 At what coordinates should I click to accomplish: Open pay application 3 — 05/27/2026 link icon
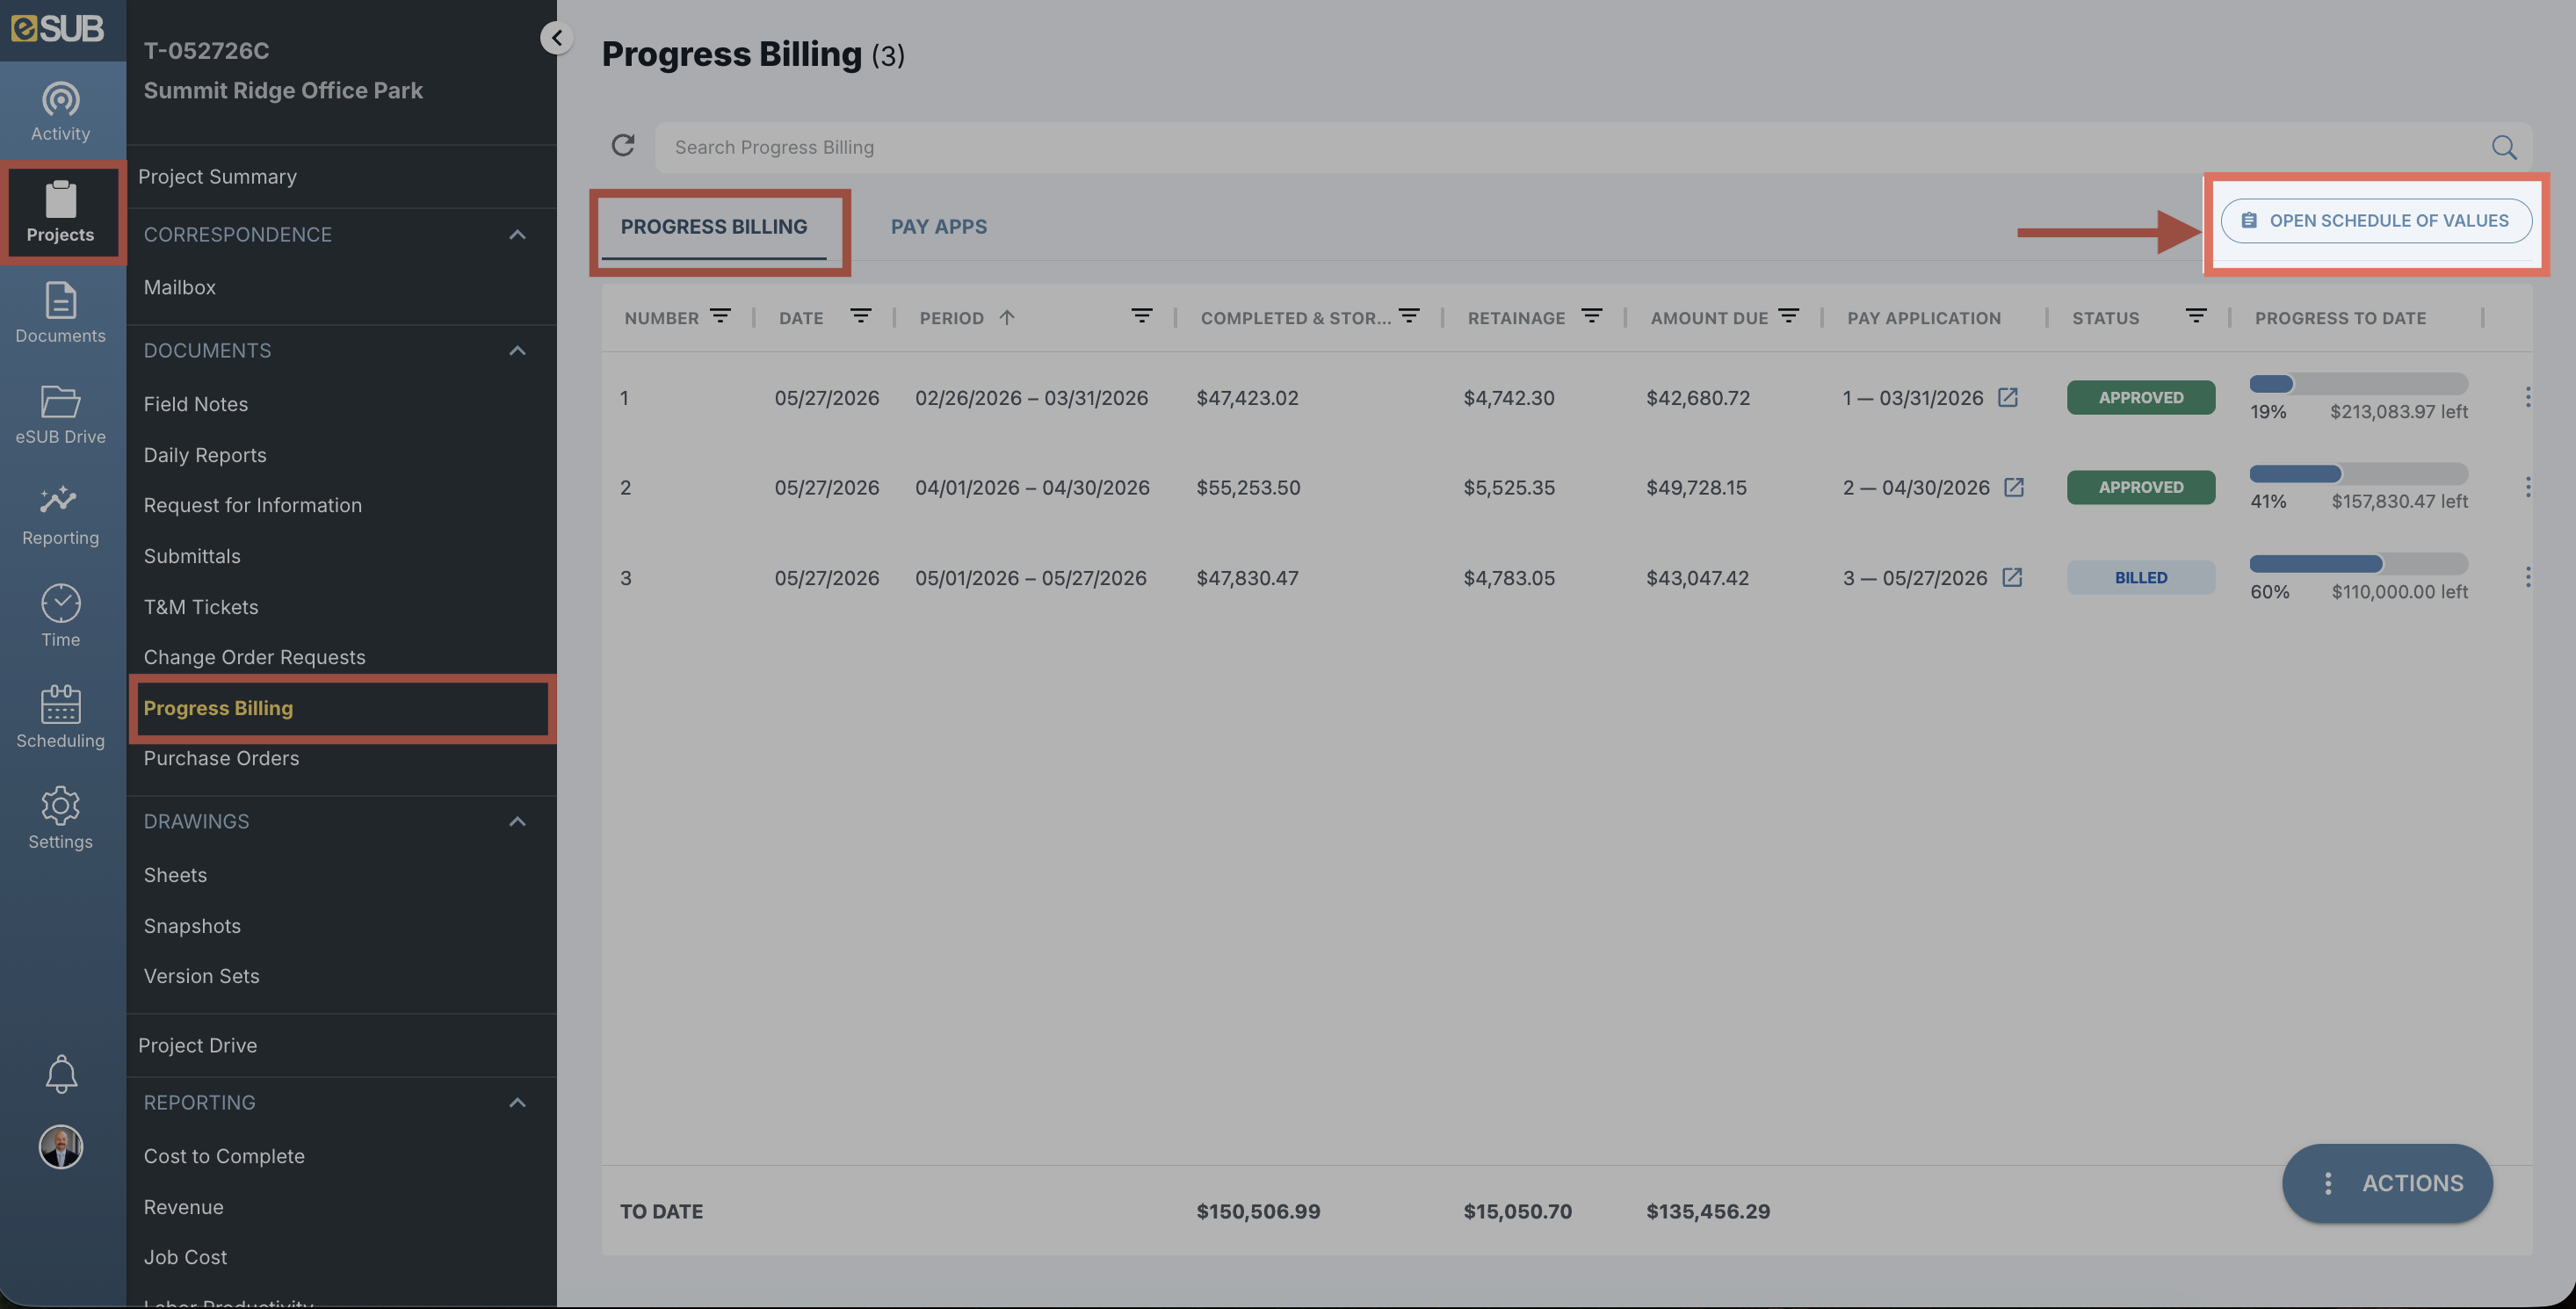(2012, 577)
